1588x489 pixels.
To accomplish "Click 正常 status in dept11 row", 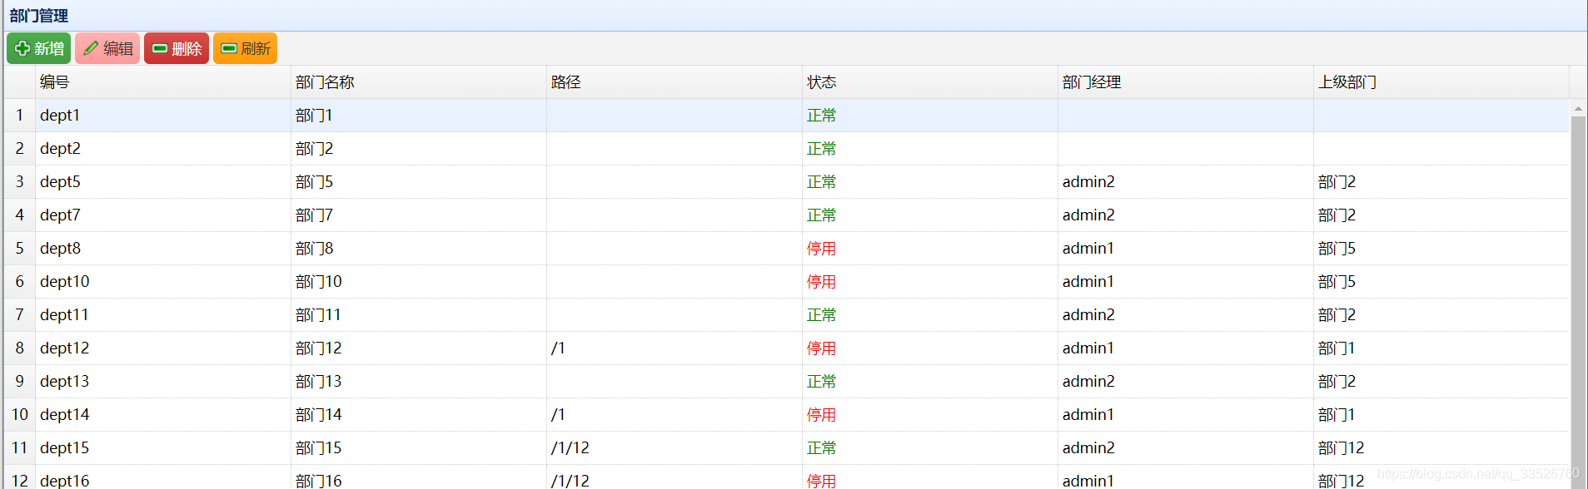I will [821, 315].
